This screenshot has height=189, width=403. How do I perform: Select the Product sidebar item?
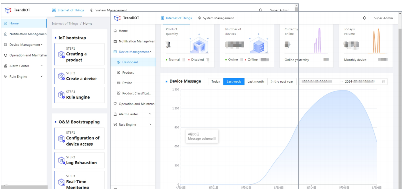pyautogui.click(x=128, y=73)
